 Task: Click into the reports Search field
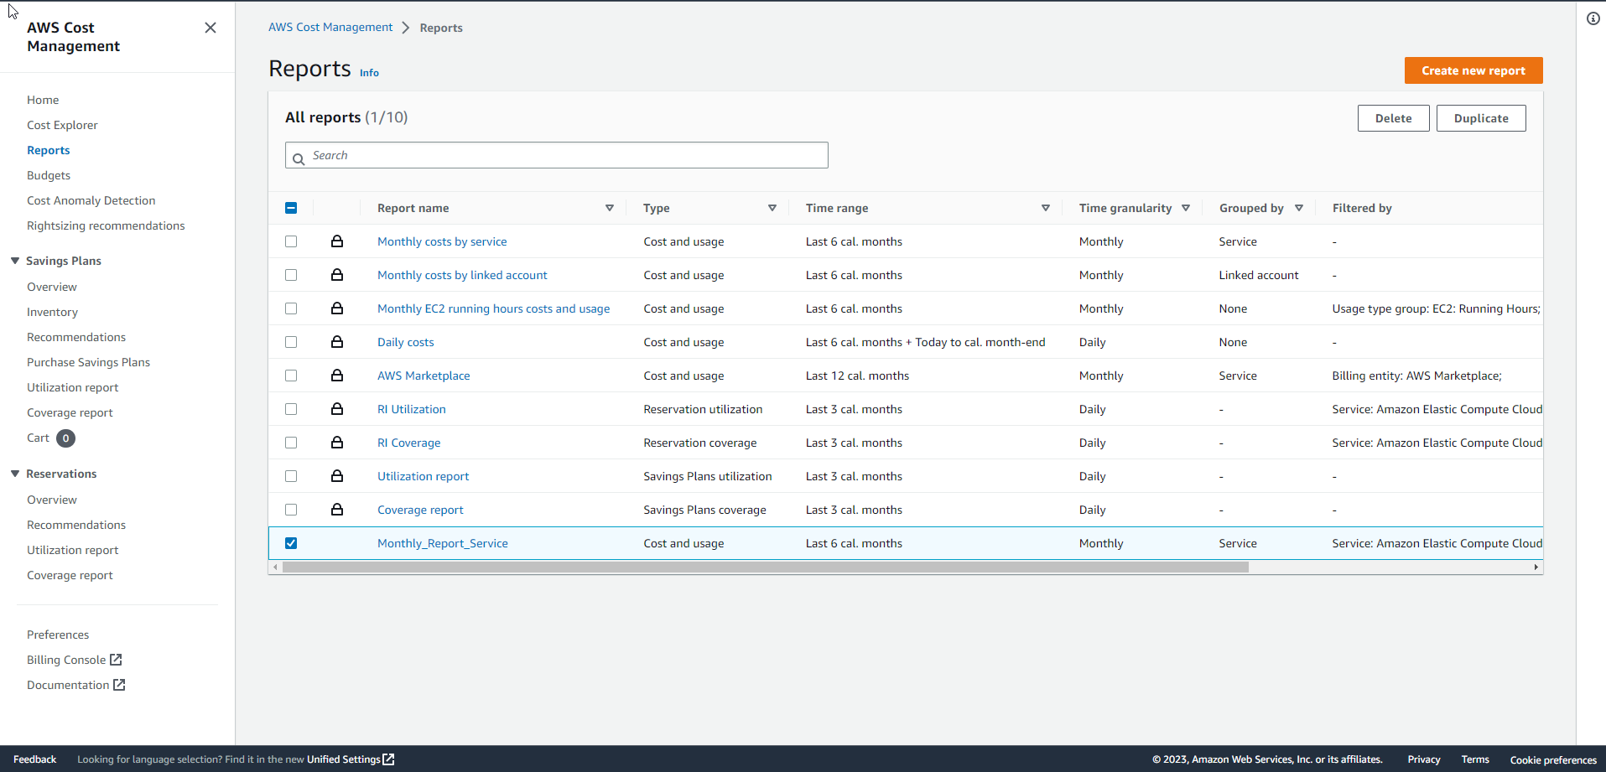(557, 155)
